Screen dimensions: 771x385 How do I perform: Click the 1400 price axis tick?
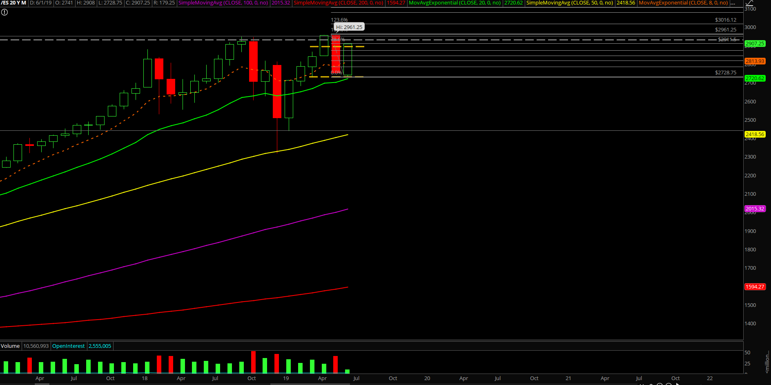[x=750, y=323]
